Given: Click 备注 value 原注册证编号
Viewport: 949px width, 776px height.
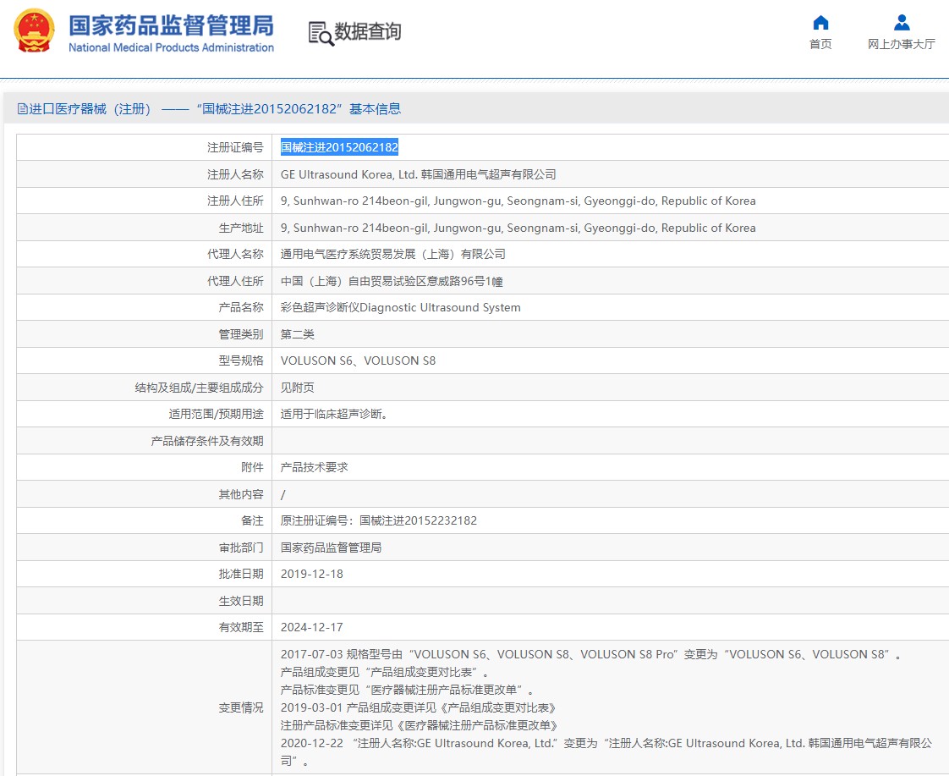Looking at the screenshot, I should (379, 520).
